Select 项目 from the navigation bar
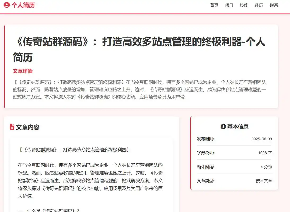Image resolution: width=290 pixels, height=212 pixels. coord(229,5)
